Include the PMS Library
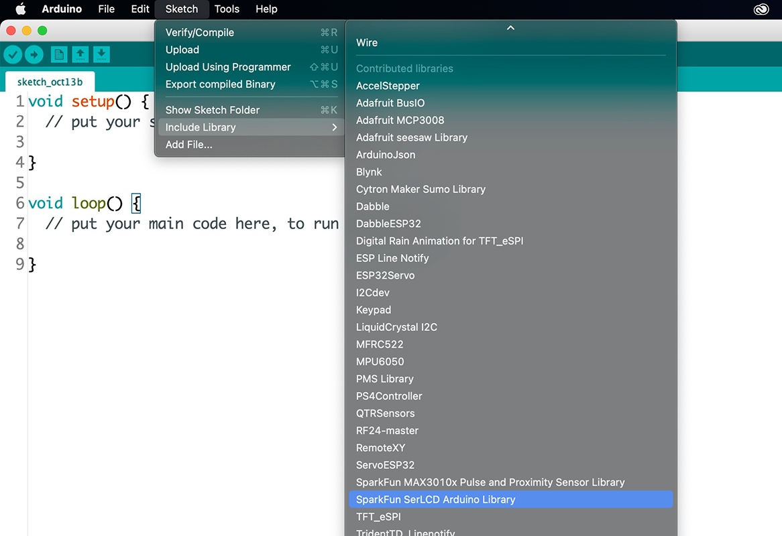The height and width of the screenshot is (536, 782). point(510,379)
